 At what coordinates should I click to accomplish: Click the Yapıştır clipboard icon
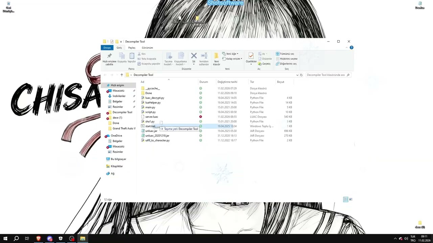coord(132,56)
